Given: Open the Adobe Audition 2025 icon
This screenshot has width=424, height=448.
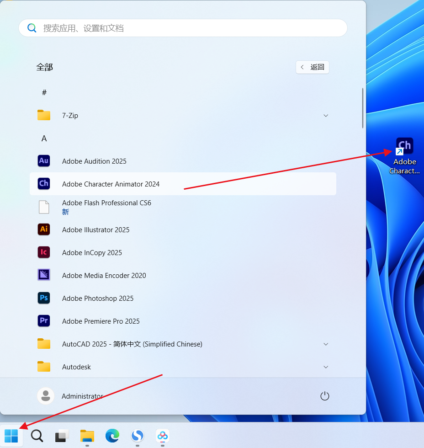Looking at the screenshot, I should point(44,161).
